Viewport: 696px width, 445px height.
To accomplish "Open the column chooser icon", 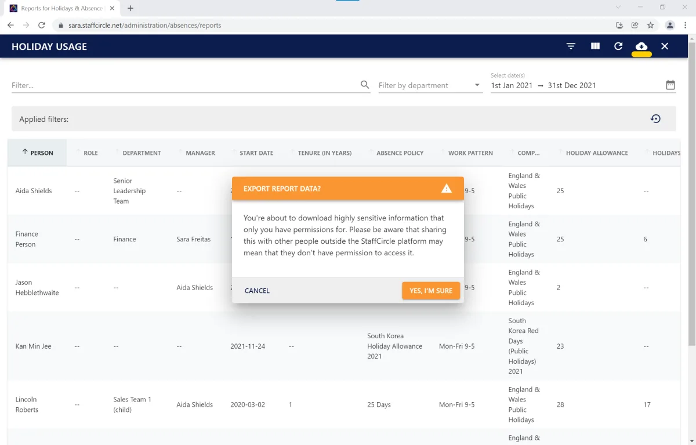I will pyautogui.click(x=595, y=46).
